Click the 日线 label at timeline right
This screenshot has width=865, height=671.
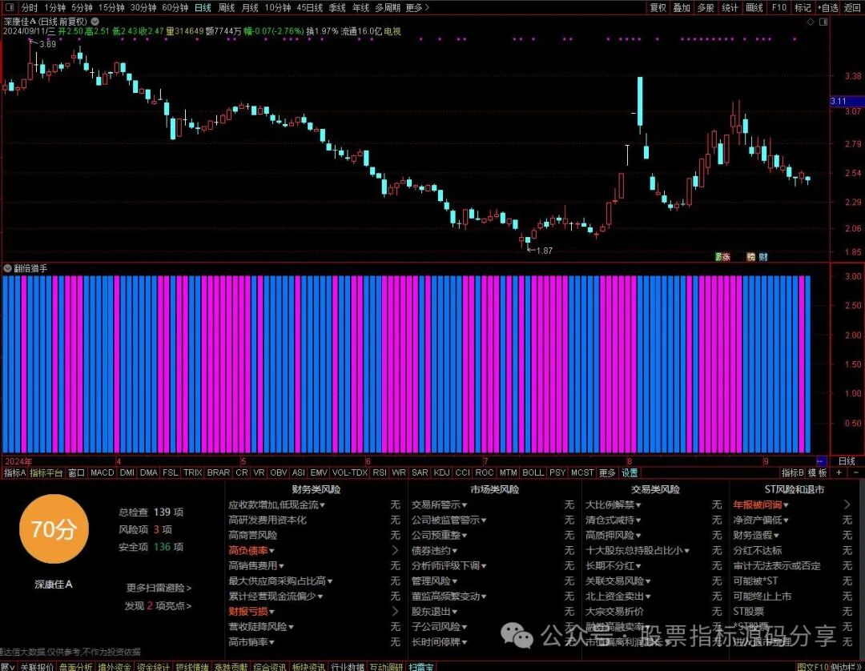[847, 461]
